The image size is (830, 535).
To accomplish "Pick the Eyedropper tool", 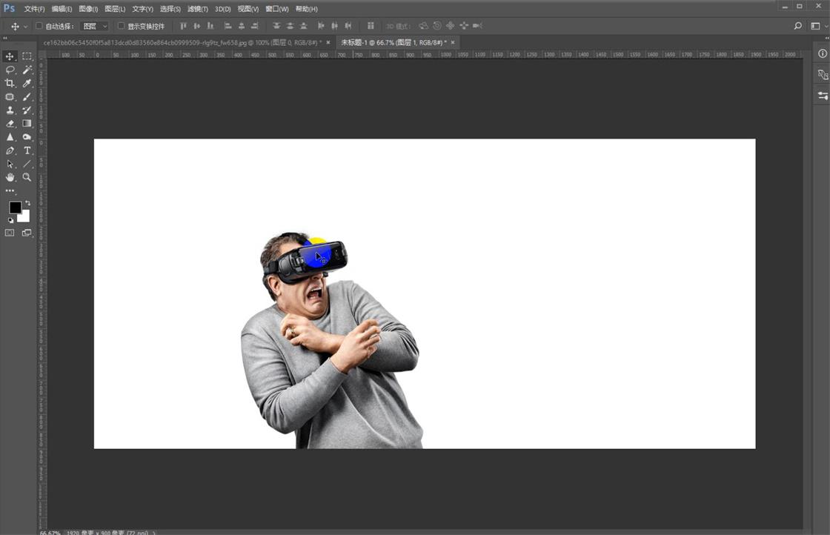I will pyautogui.click(x=27, y=84).
